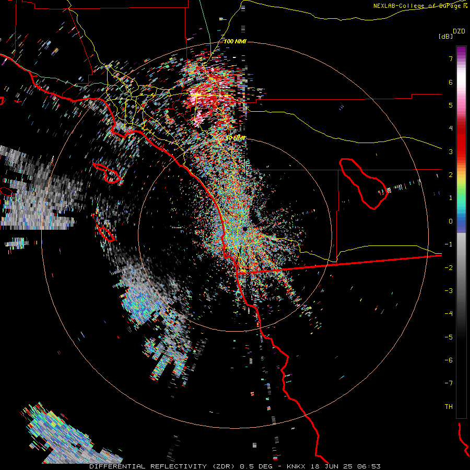
Task: Click the "100 NMI" range ring label
Action: tap(235, 41)
